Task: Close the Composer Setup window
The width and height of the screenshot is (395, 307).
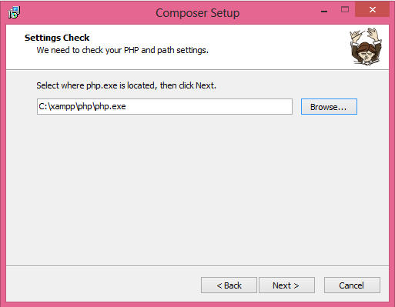Action: click(x=372, y=10)
